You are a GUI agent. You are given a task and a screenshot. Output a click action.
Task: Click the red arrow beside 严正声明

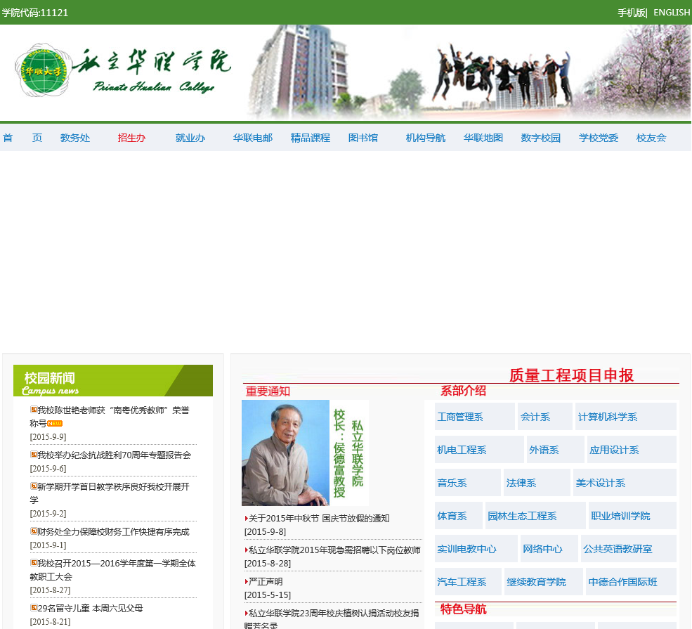pos(247,582)
